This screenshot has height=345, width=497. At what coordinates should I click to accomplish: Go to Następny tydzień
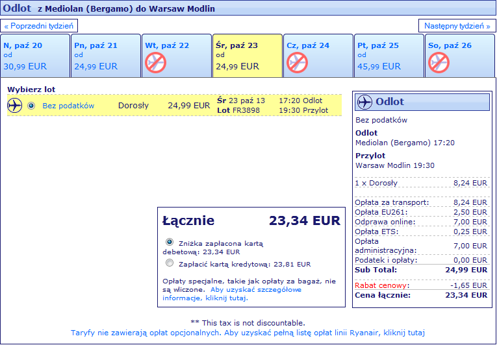pos(457,26)
